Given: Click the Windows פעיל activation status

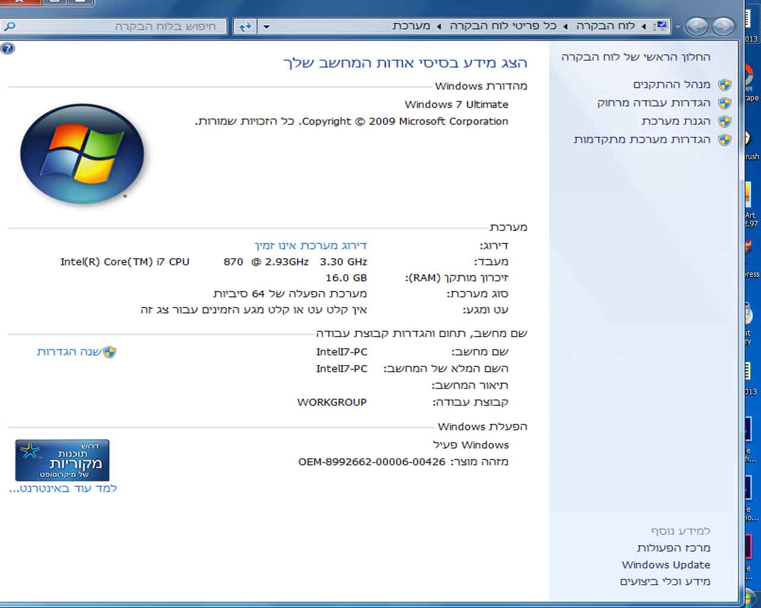Looking at the screenshot, I should point(471,445).
